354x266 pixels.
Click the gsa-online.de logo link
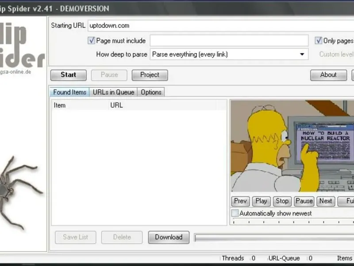pos(15,72)
